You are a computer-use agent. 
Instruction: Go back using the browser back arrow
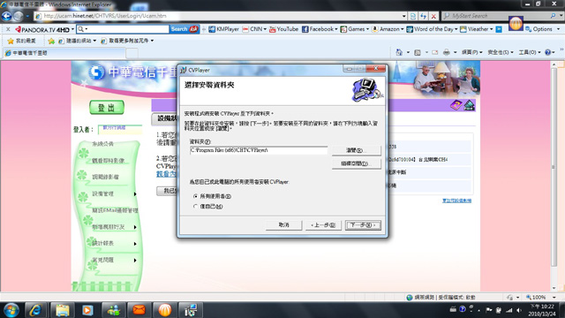click(6, 16)
